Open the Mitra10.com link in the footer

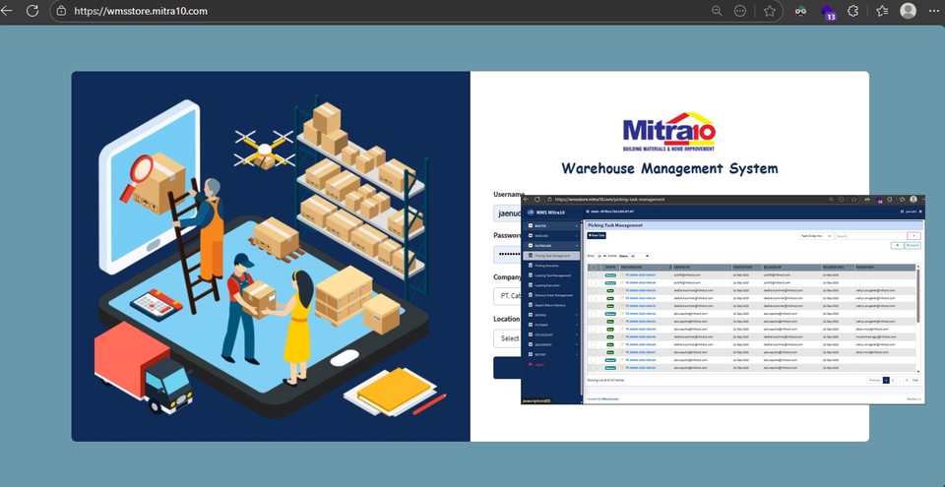(x=610, y=399)
